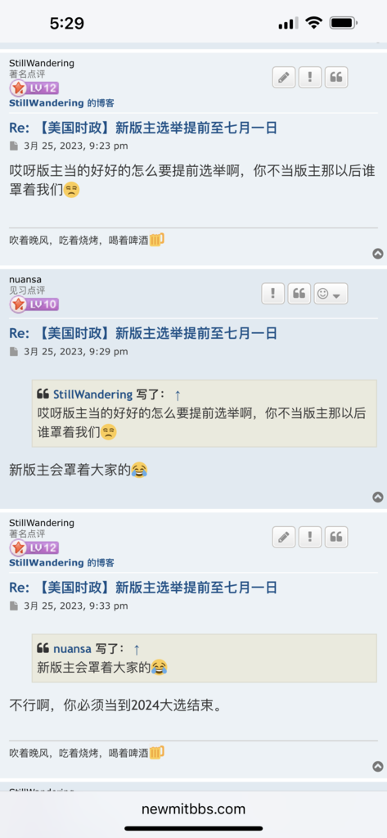Click back-to-top arrow in 9:33 pm post
This screenshot has width=387, height=838.
click(378, 766)
